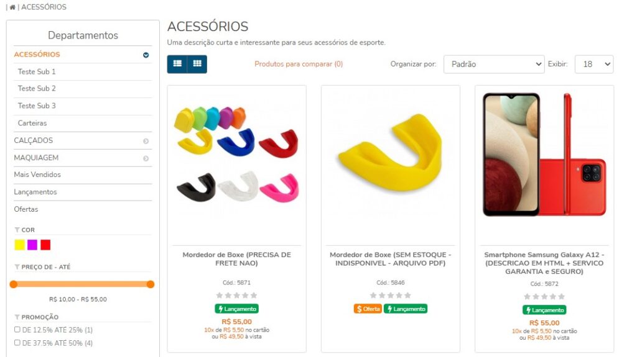
Task: Open Produtos para comparar link
Action: tap(299, 64)
